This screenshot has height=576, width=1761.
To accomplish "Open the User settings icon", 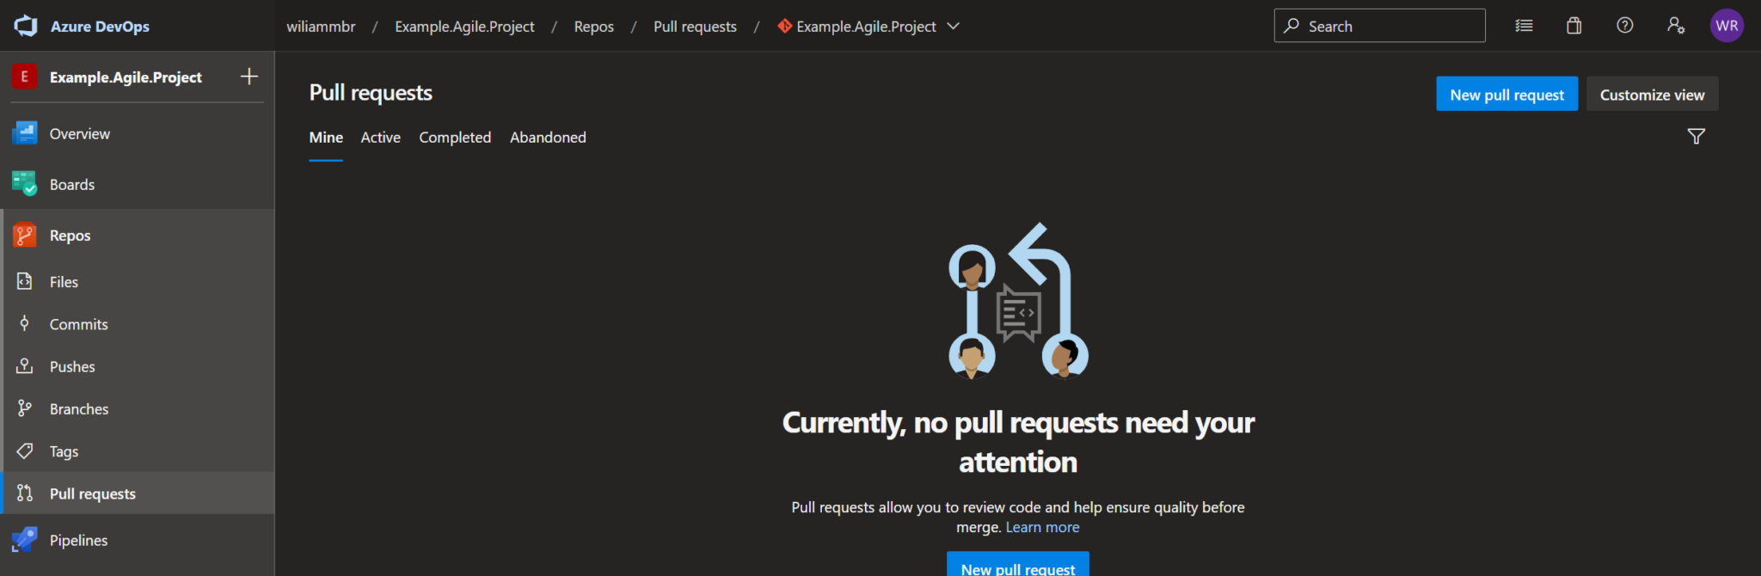I will (1675, 26).
